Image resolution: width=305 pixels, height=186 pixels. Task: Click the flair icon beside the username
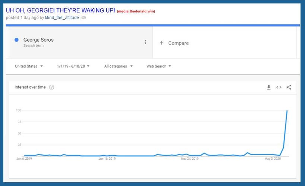point(83,17)
